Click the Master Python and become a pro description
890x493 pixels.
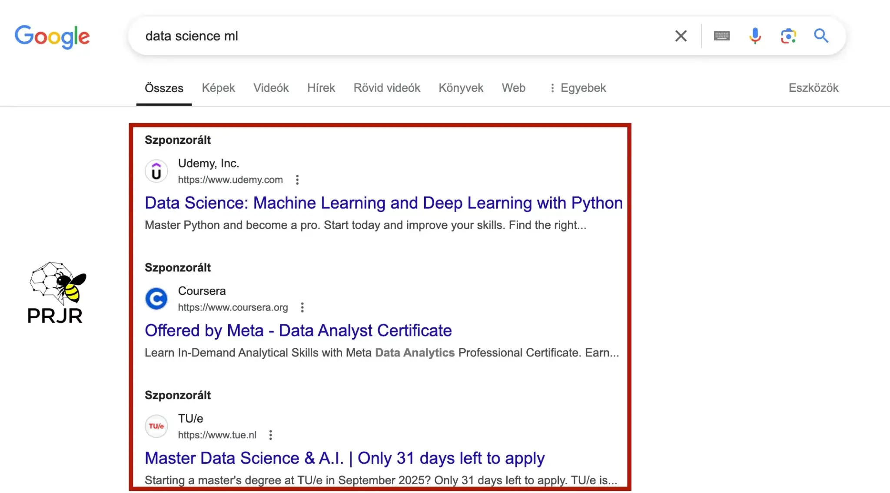(x=365, y=225)
